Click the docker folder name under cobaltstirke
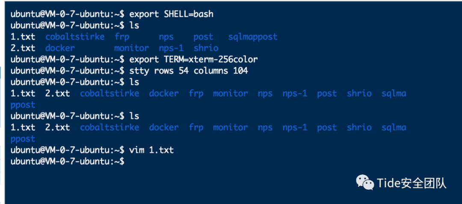462x204 pixels. coord(60,48)
